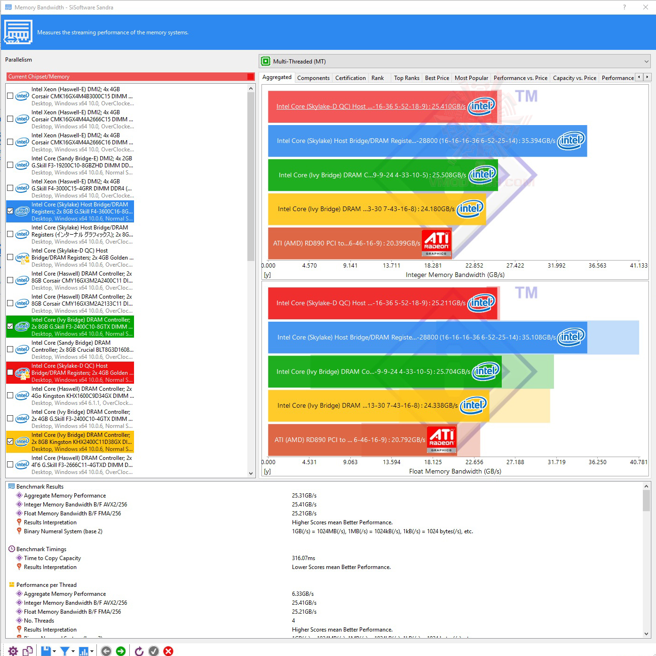Uncheck the yellow Kingston KHX2400C11D38GX entry
The width and height of the screenshot is (656, 656).
tap(10, 442)
